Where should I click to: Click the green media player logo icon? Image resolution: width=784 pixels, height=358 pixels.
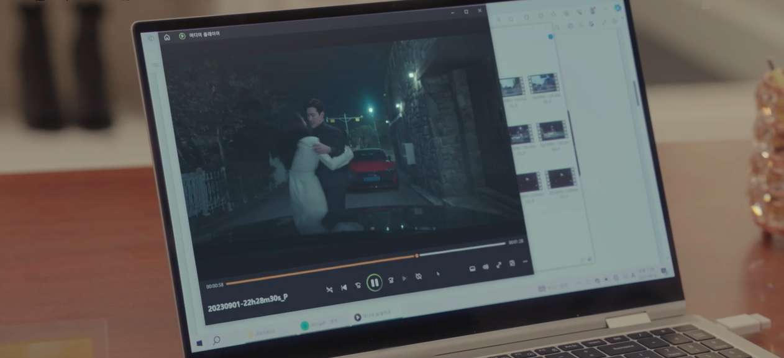(x=182, y=35)
